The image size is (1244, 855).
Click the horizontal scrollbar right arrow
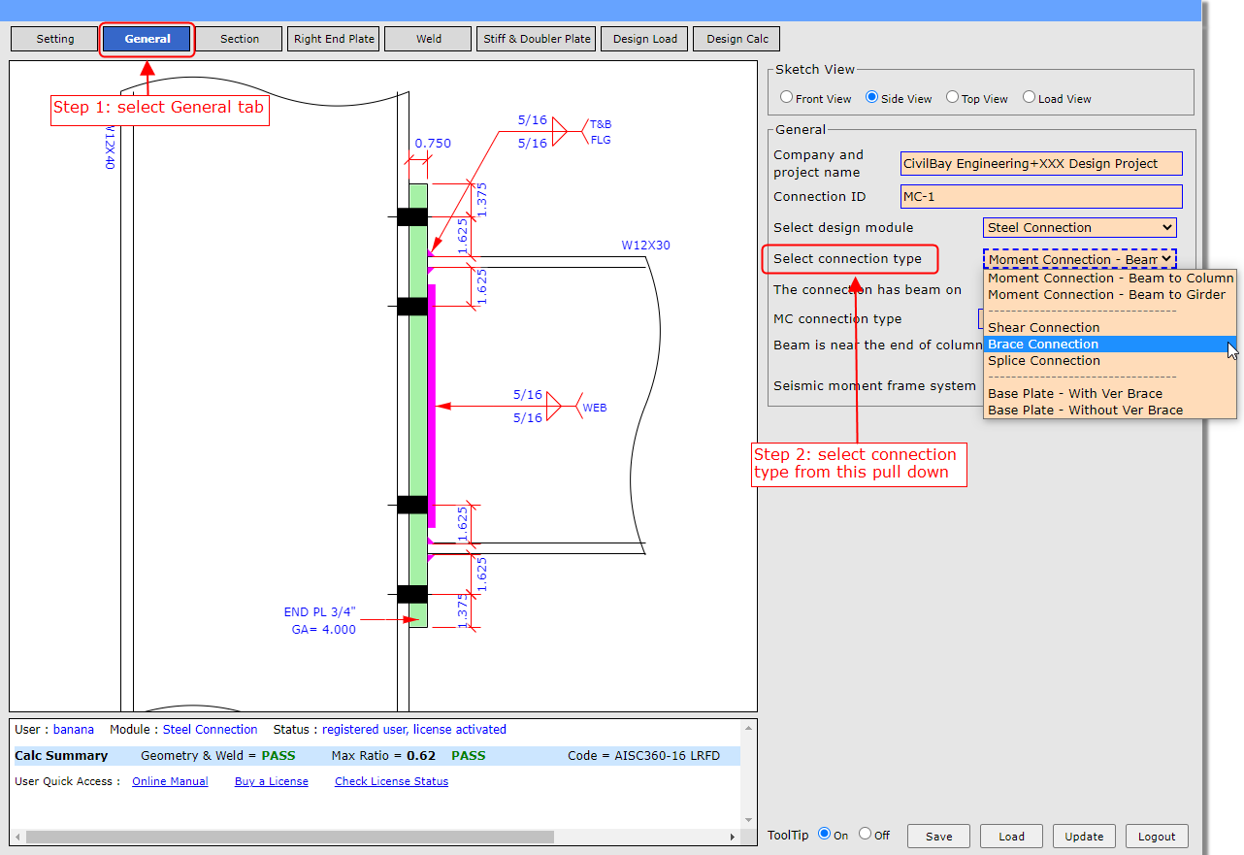pos(732,837)
